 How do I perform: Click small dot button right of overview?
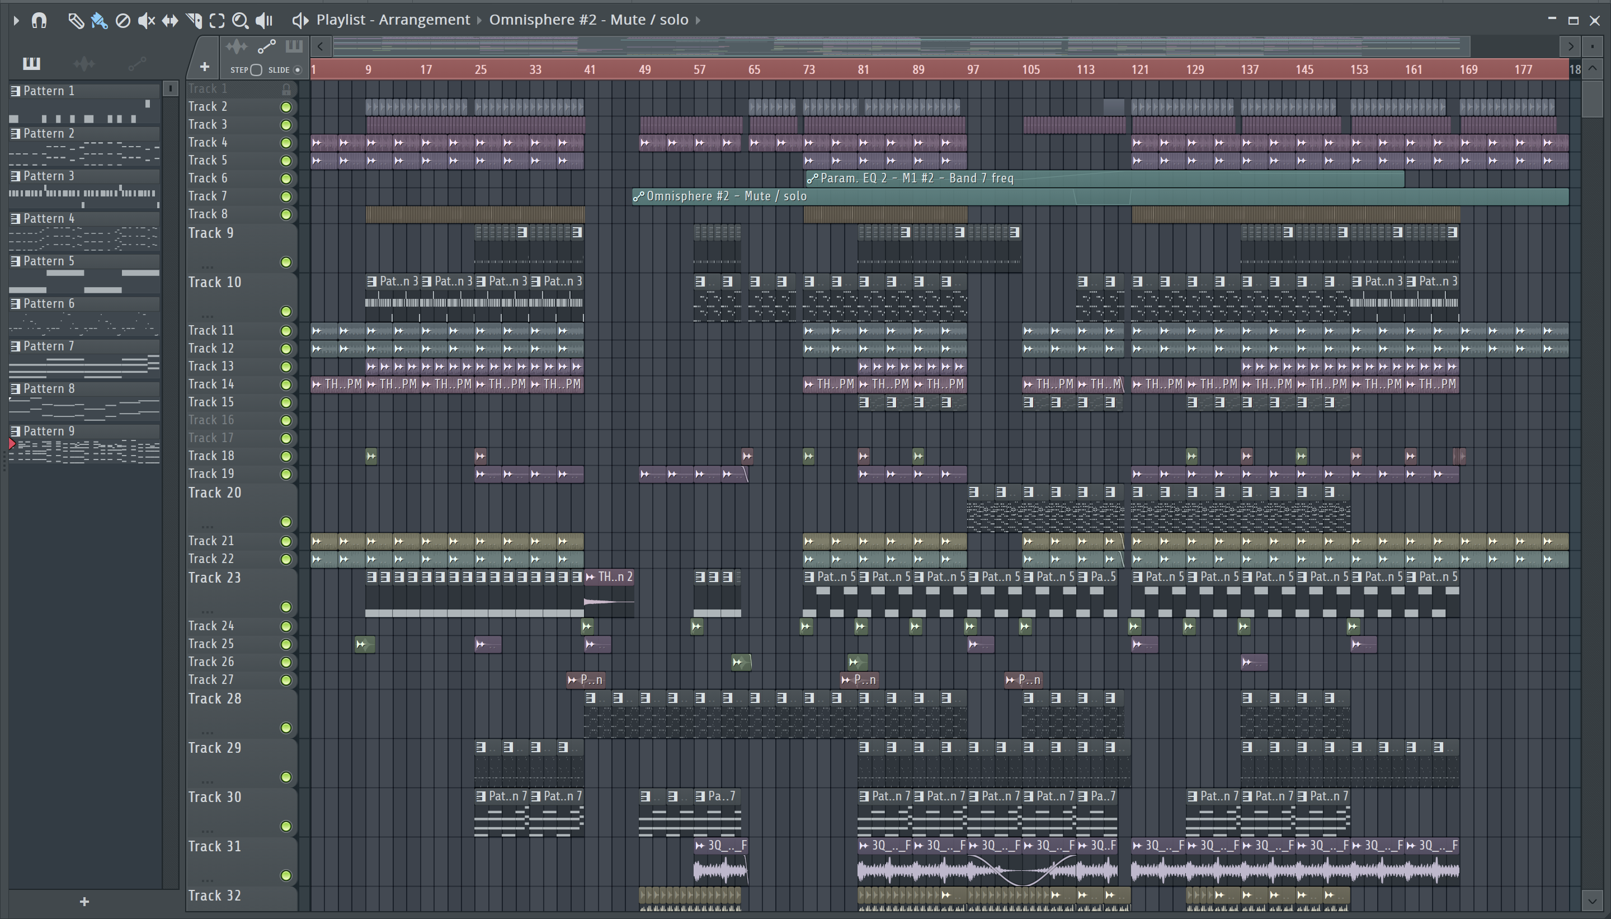(x=1593, y=46)
